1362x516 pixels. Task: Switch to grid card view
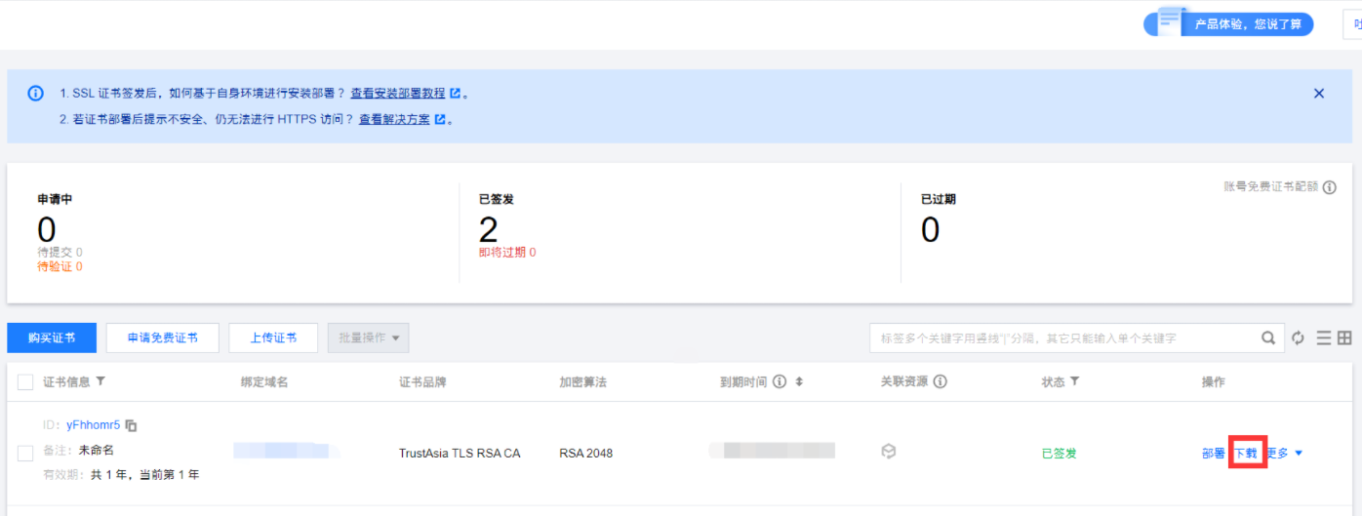coord(1344,338)
